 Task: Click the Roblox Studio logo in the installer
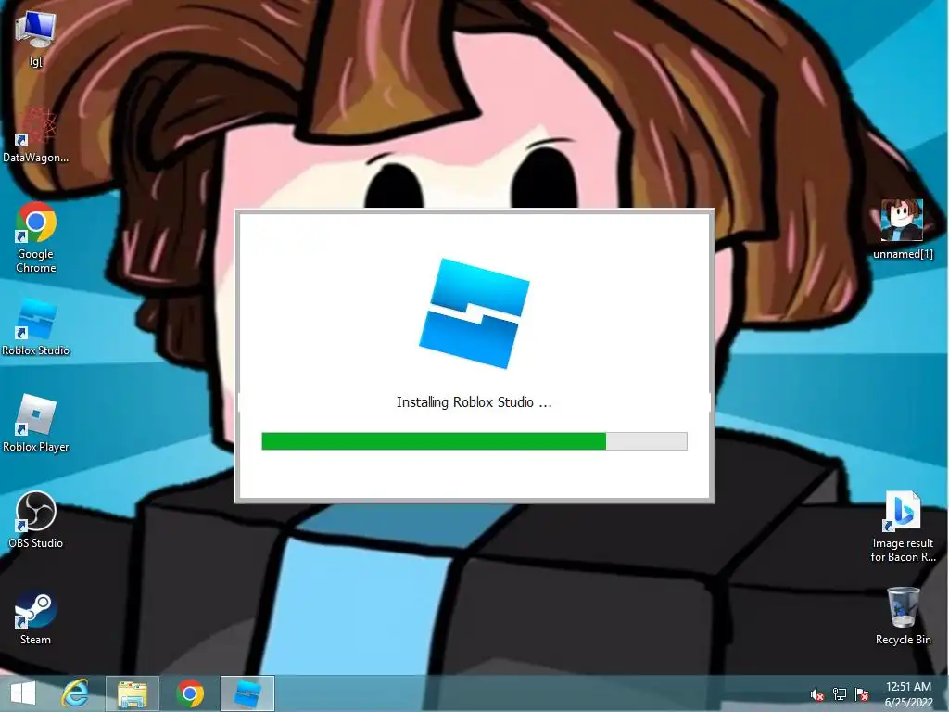click(474, 313)
